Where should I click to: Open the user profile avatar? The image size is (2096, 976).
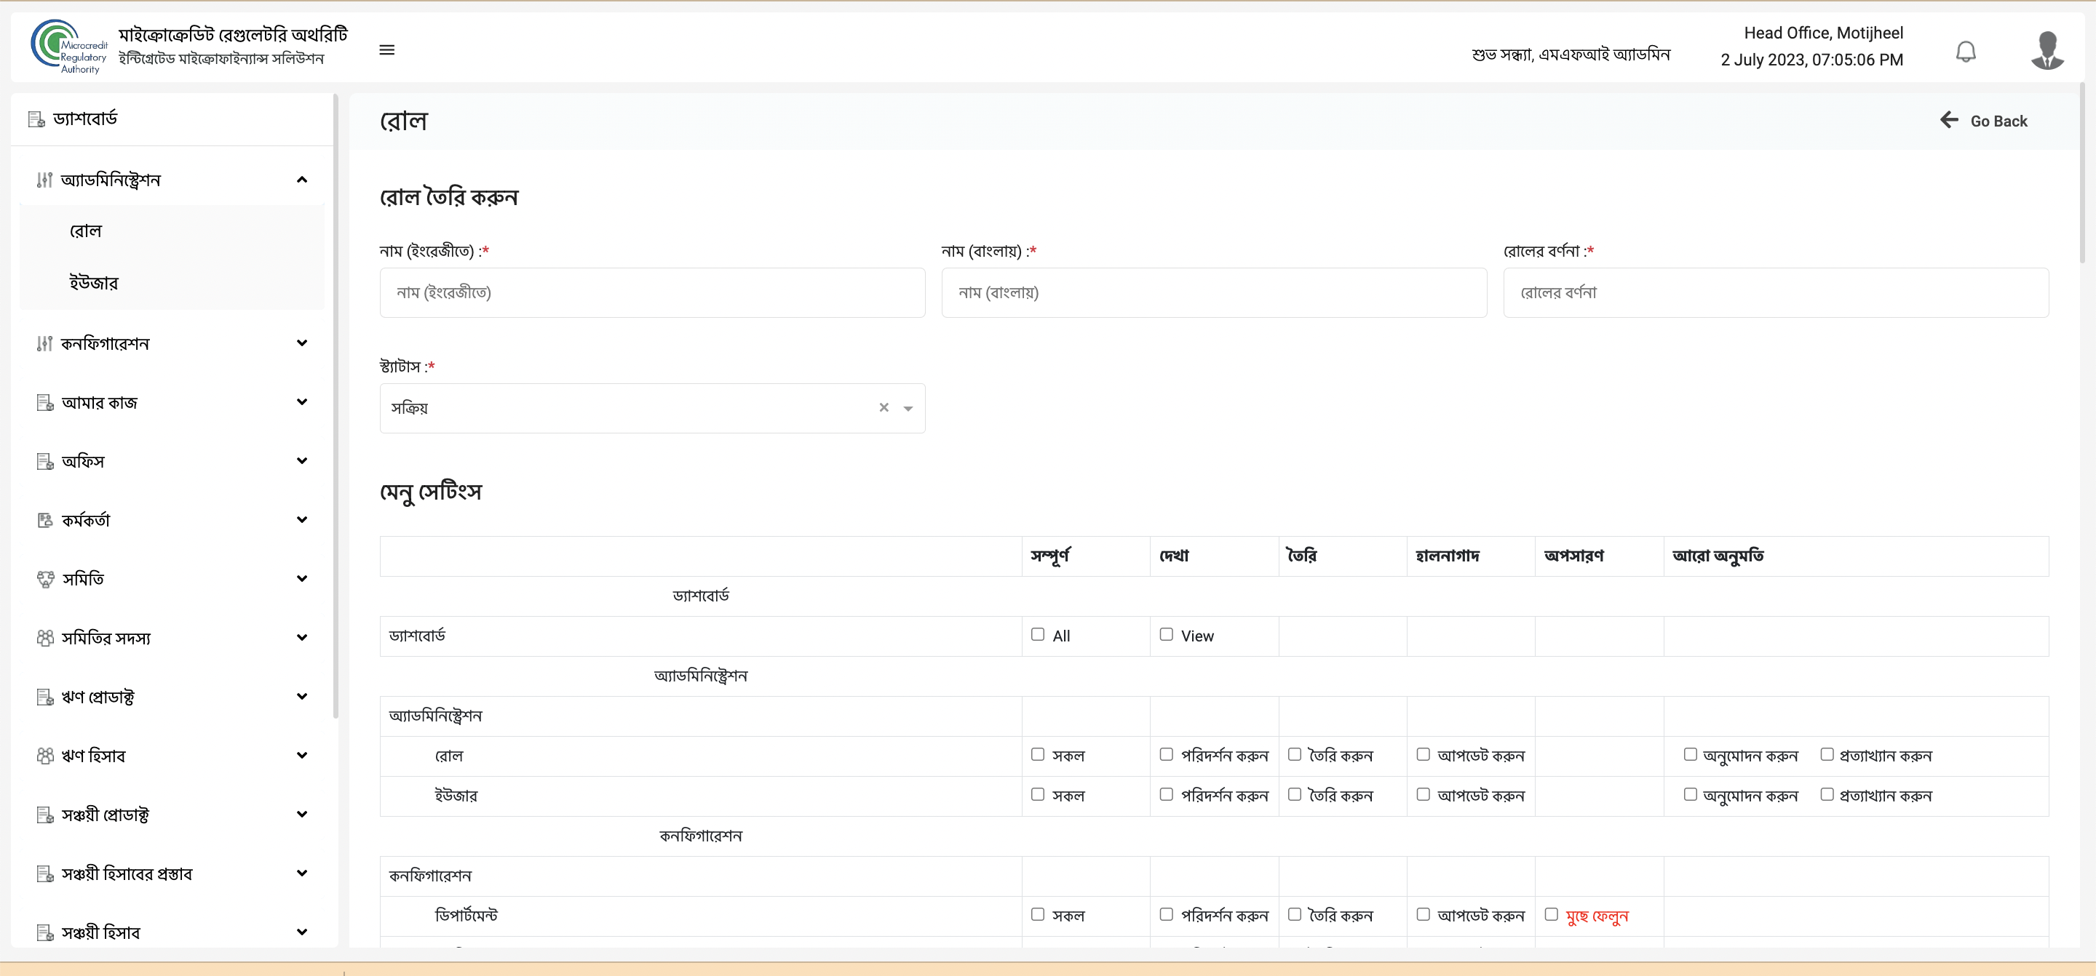(2047, 50)
